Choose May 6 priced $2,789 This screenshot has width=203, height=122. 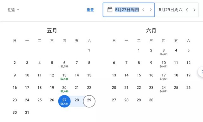tap(64, 64)
